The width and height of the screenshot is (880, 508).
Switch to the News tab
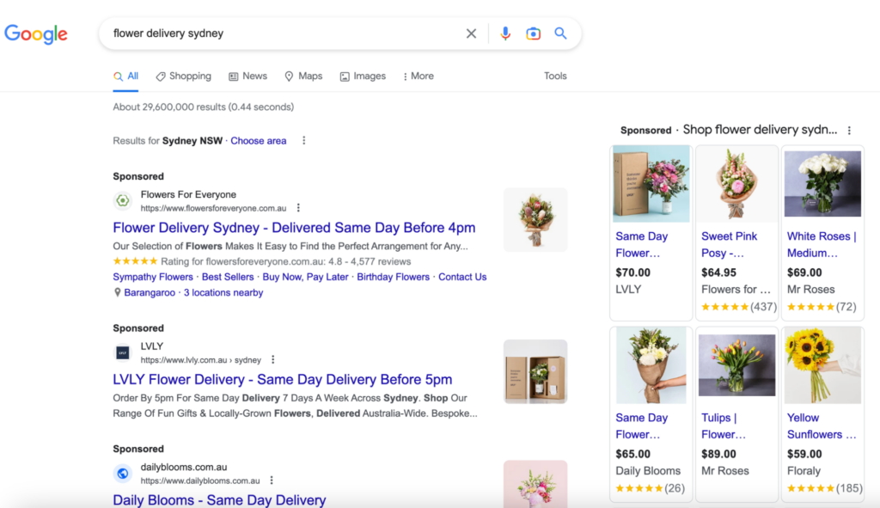pos(247,77)
